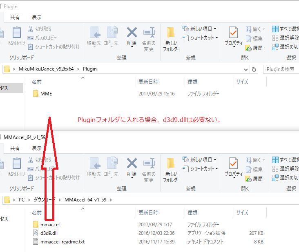The width and height of the screenshot is (299, 252).
Task: Click Copy to icon in MMAccel window
Action: [112, 163]
